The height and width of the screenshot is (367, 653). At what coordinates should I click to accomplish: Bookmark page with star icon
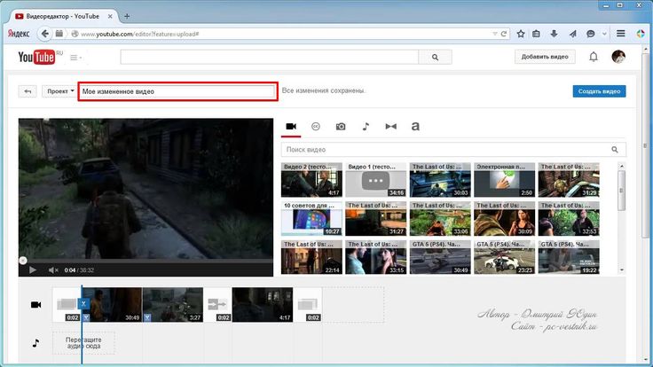pos(521,34)
